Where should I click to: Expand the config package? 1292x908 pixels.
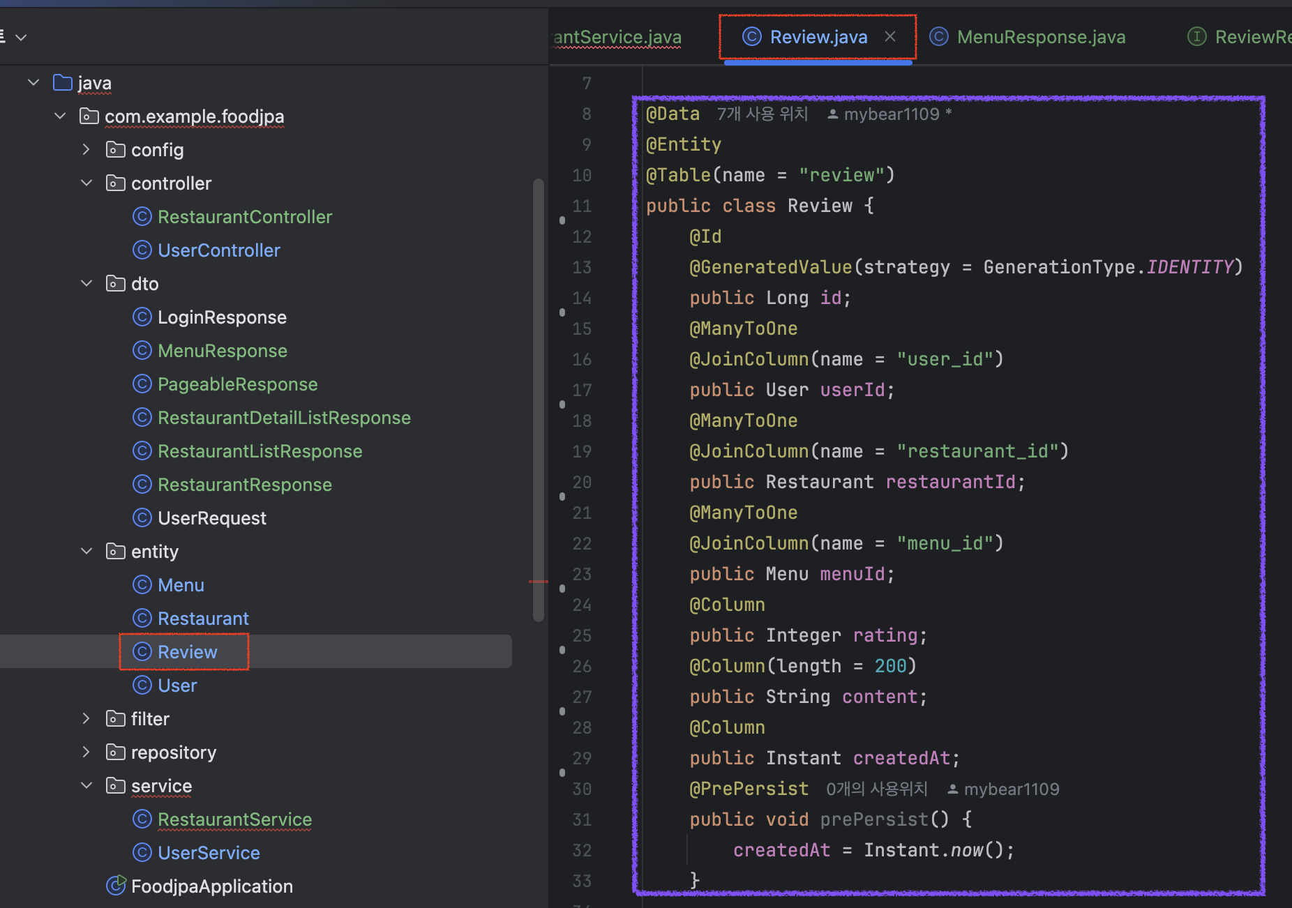tap(86, 149)
